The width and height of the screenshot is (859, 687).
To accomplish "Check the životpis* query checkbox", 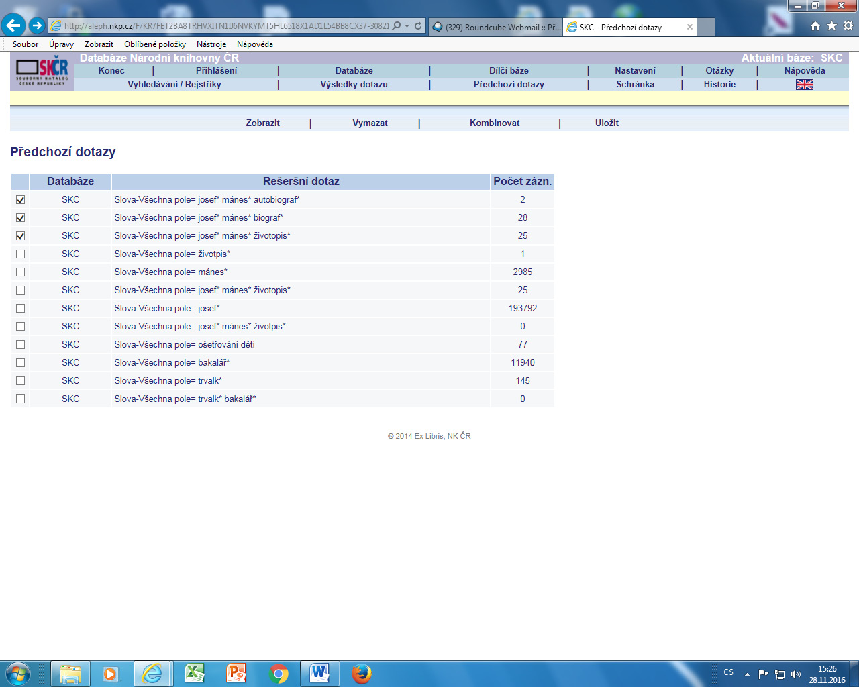I will pos(20,254).
